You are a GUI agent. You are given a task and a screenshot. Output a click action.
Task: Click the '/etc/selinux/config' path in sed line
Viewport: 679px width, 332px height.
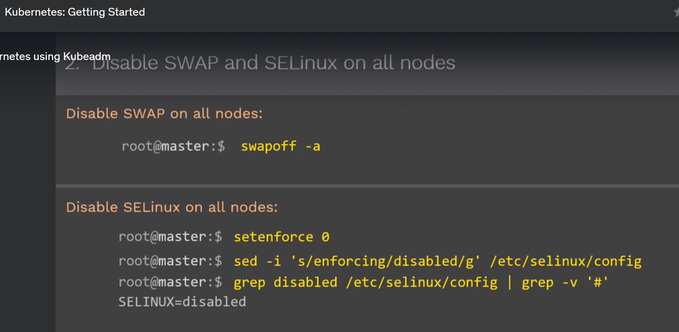(566, 261)
